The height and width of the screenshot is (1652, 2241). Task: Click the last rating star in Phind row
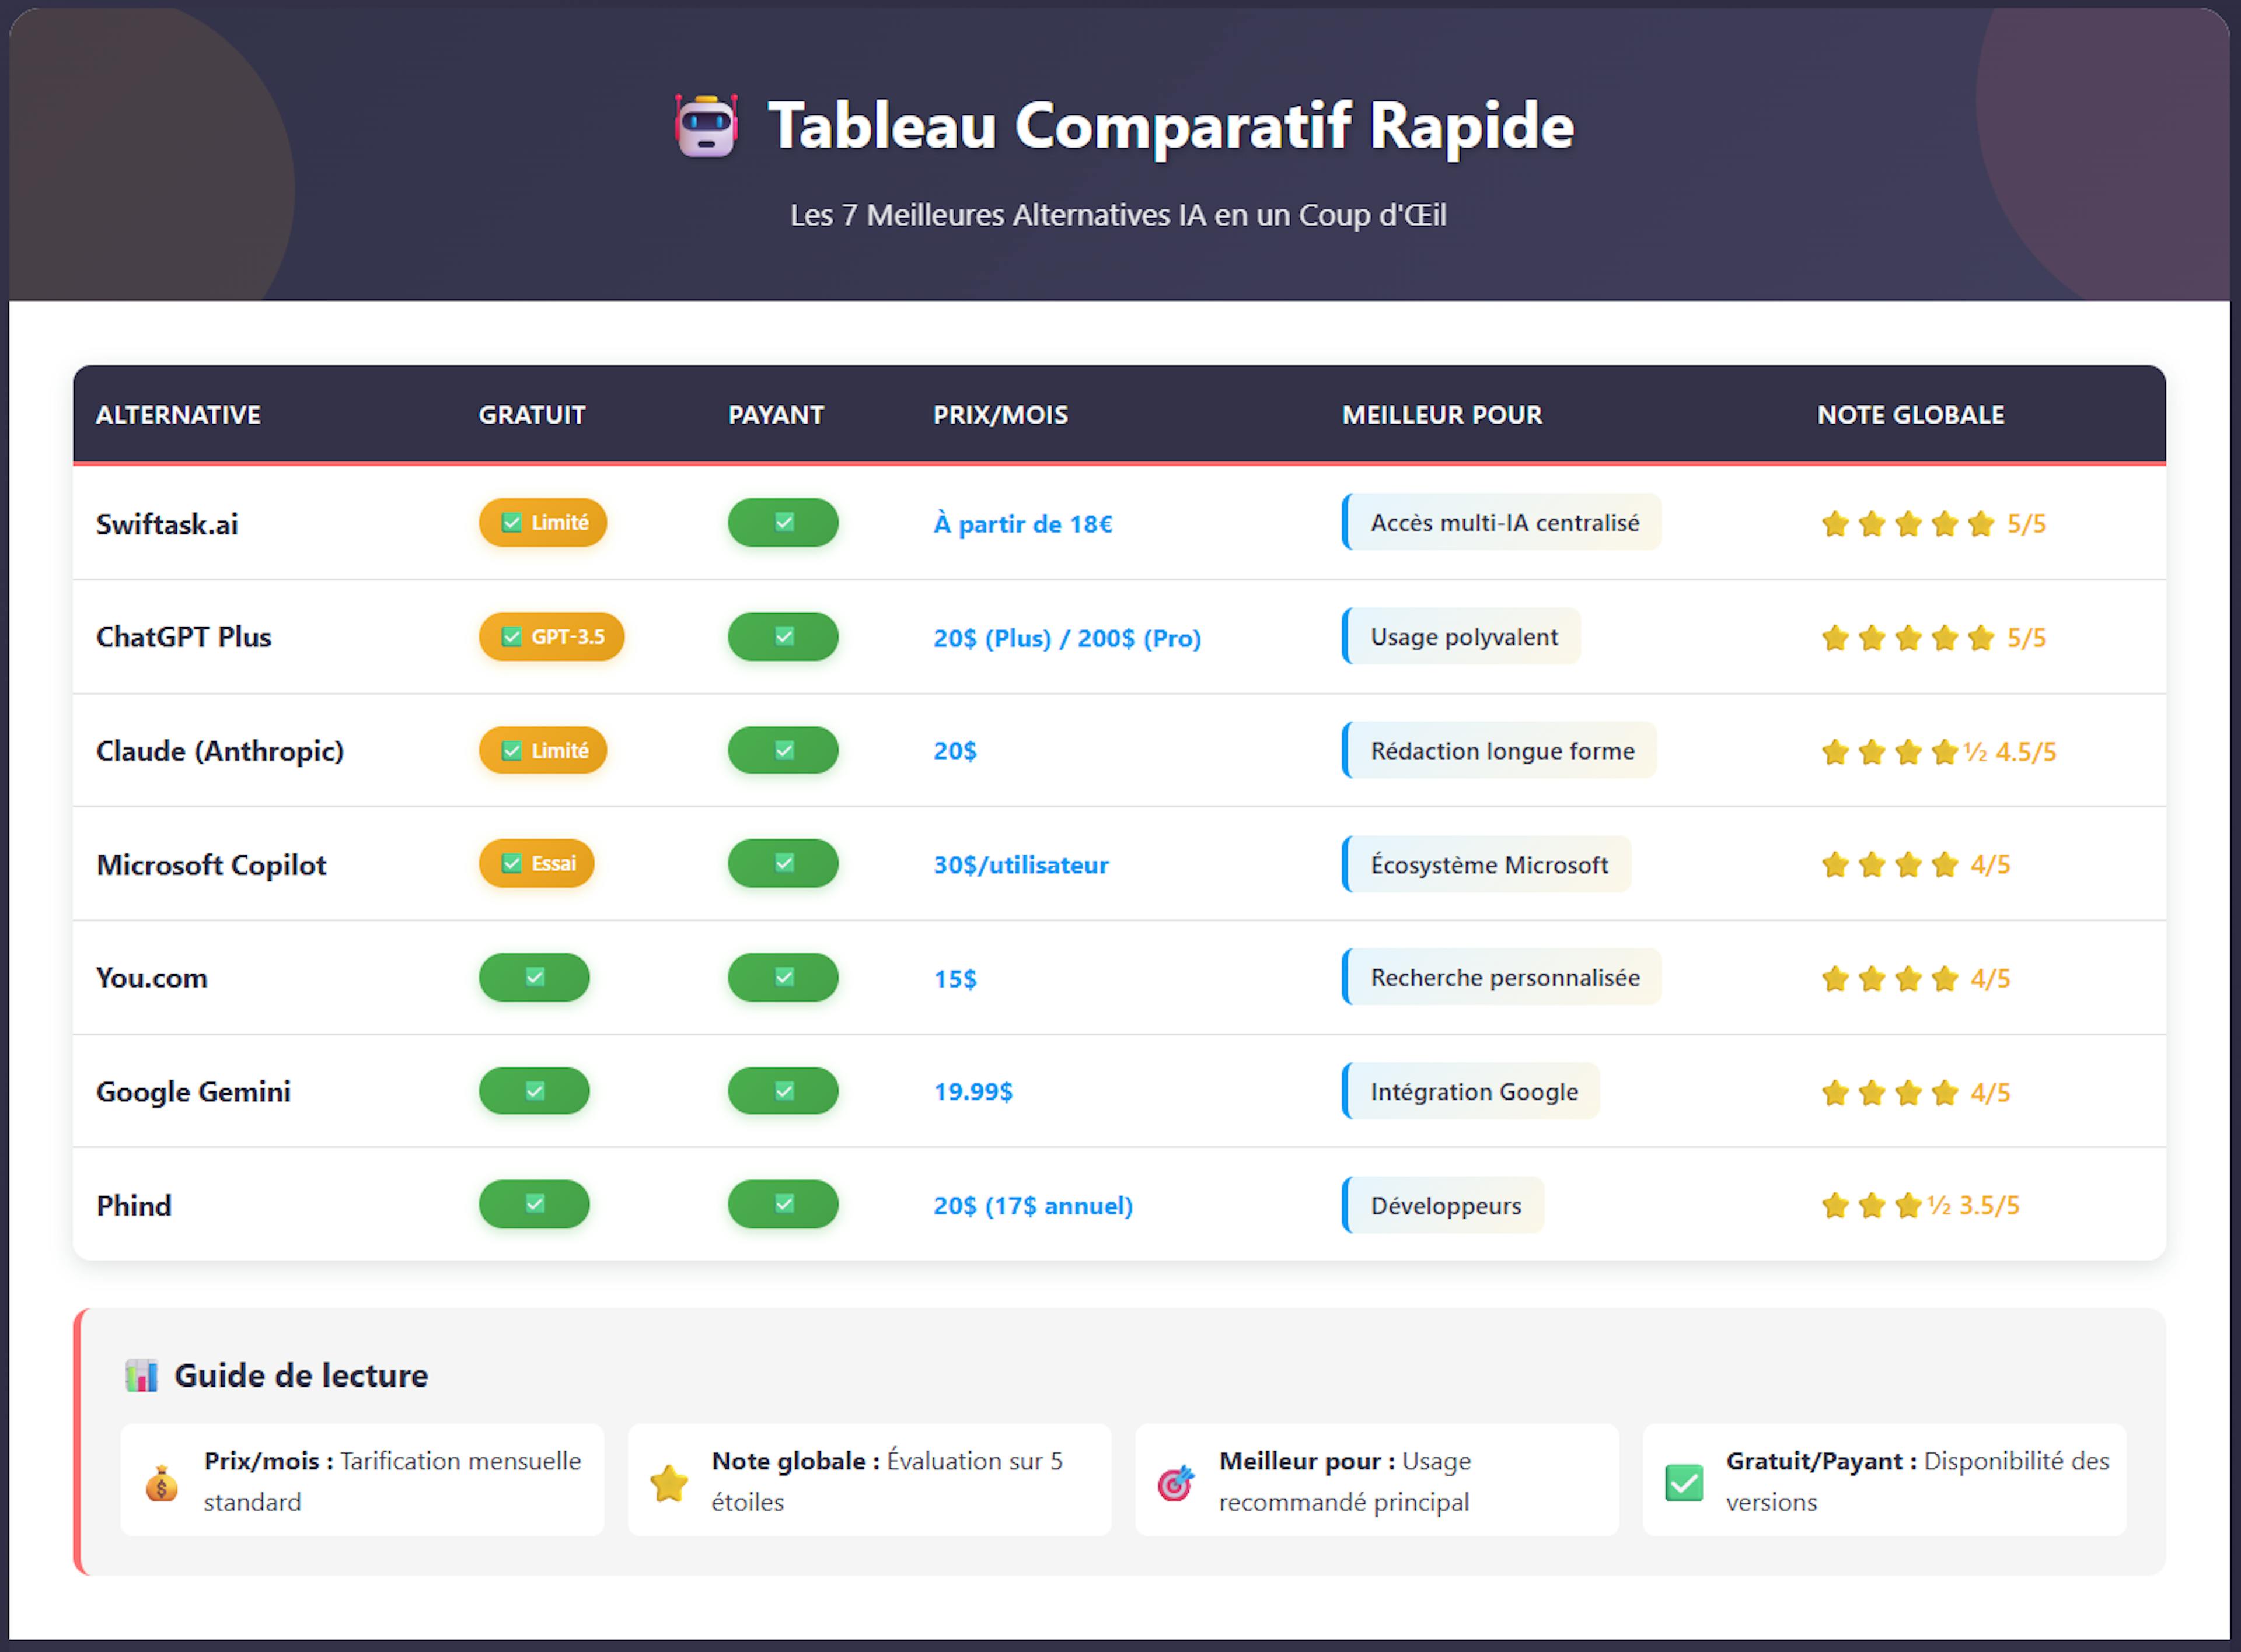[1908, 1206]
